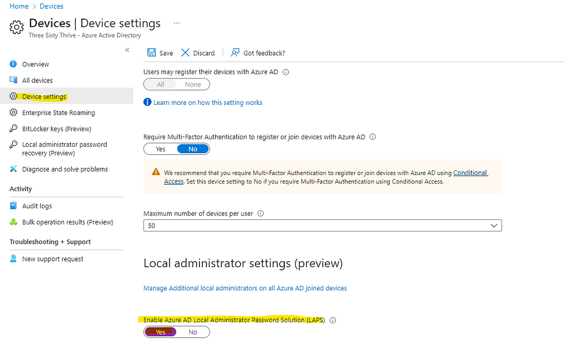The width and height of the screenshot is (565, 357).
Task: Open Bulk operation results (Preview)
Action: (x=67, y=222)
